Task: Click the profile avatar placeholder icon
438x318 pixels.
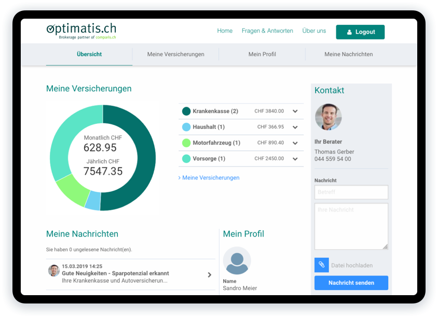Action: (237, 260)
